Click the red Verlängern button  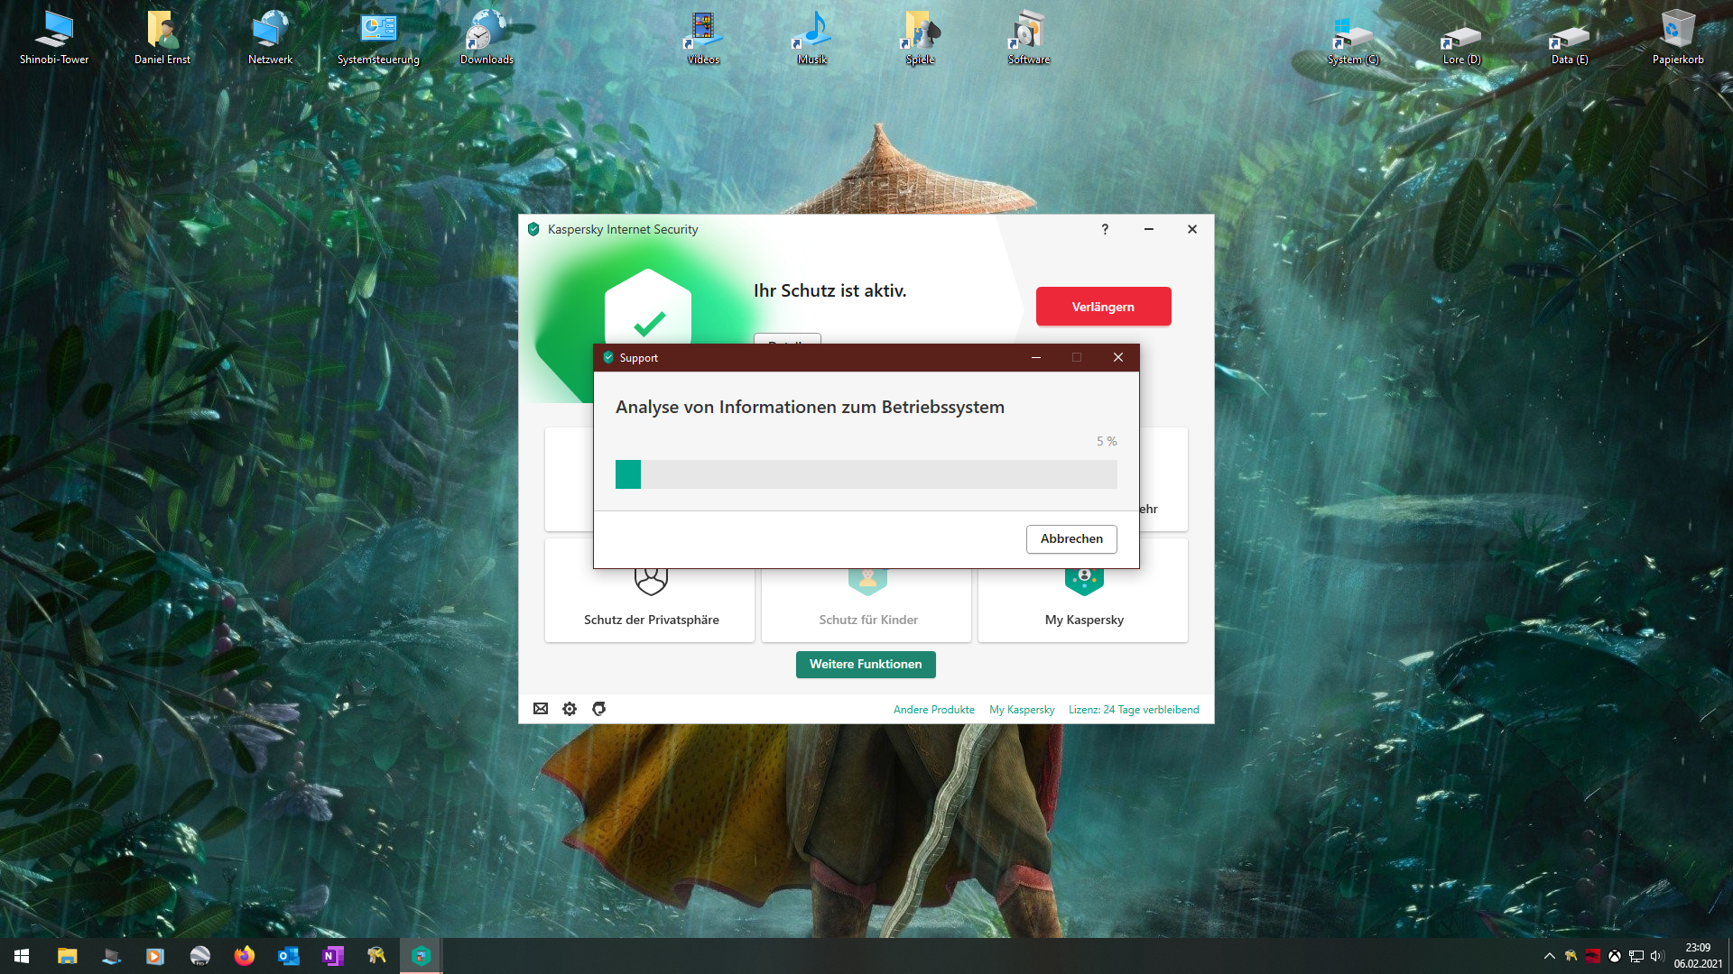tap(1103, 307)
